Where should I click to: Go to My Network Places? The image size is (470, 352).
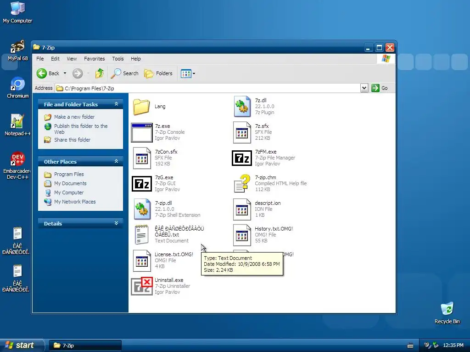(x=75, y=202)
